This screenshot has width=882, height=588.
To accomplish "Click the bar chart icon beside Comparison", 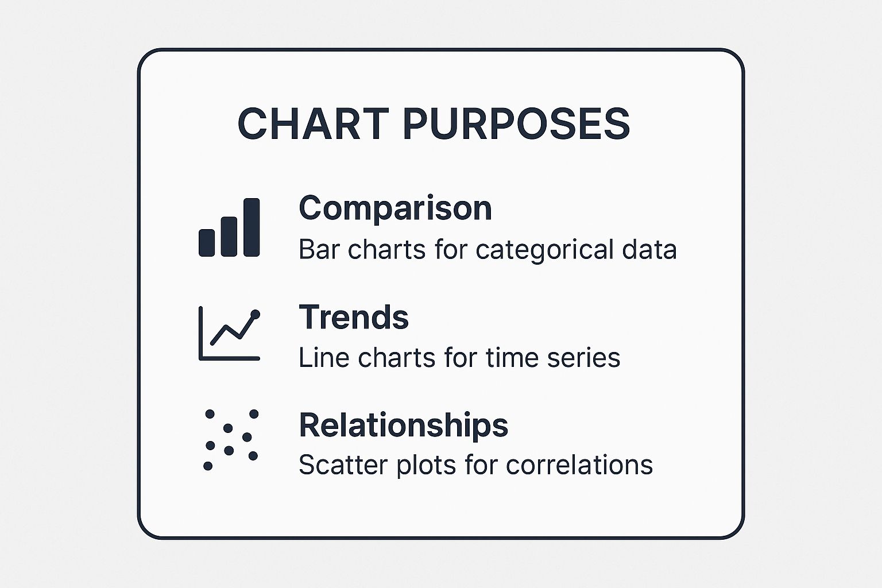I will pos(229,228).
